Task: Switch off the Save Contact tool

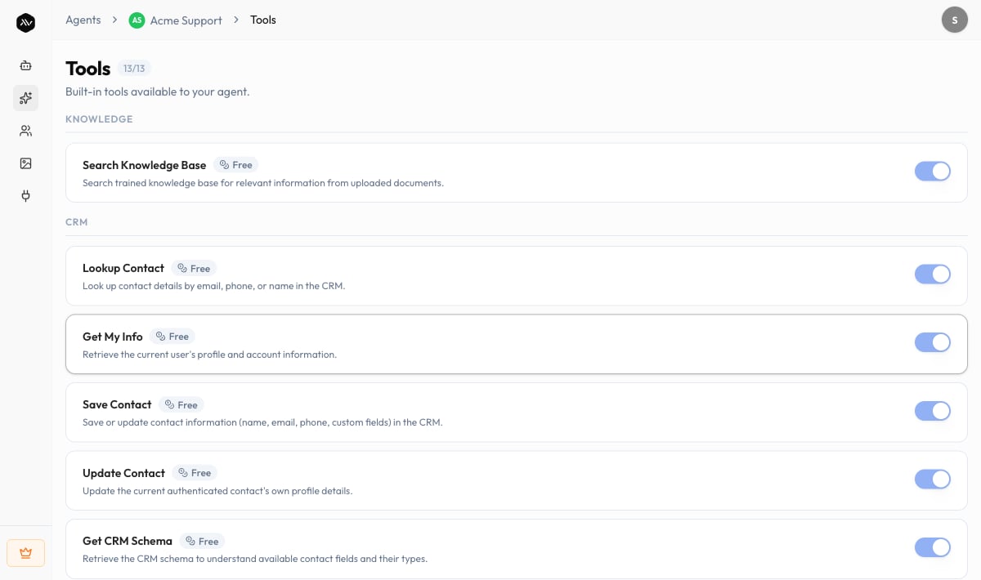Action: point(933,410)
